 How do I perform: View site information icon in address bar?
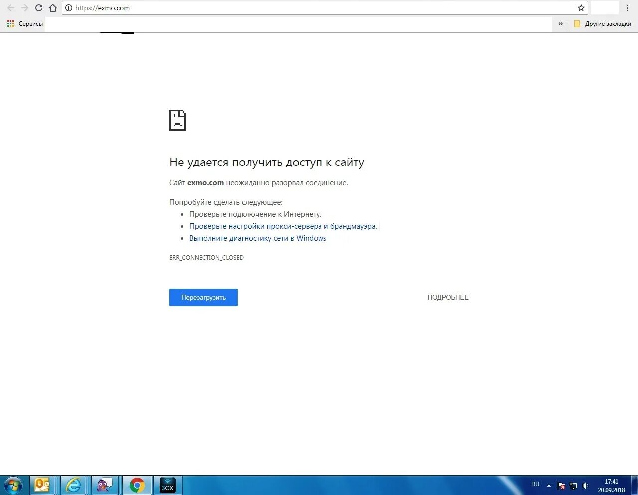click(69, 8)
